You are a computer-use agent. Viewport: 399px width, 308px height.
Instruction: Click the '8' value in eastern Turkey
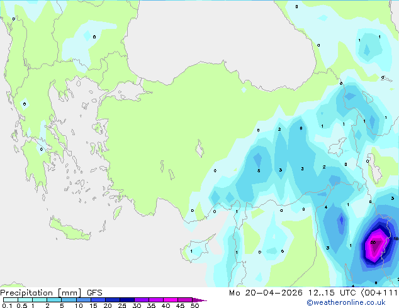tap(301, 128)
